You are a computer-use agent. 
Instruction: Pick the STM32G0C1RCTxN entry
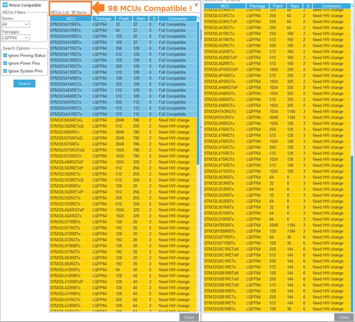tap(277, 249)
